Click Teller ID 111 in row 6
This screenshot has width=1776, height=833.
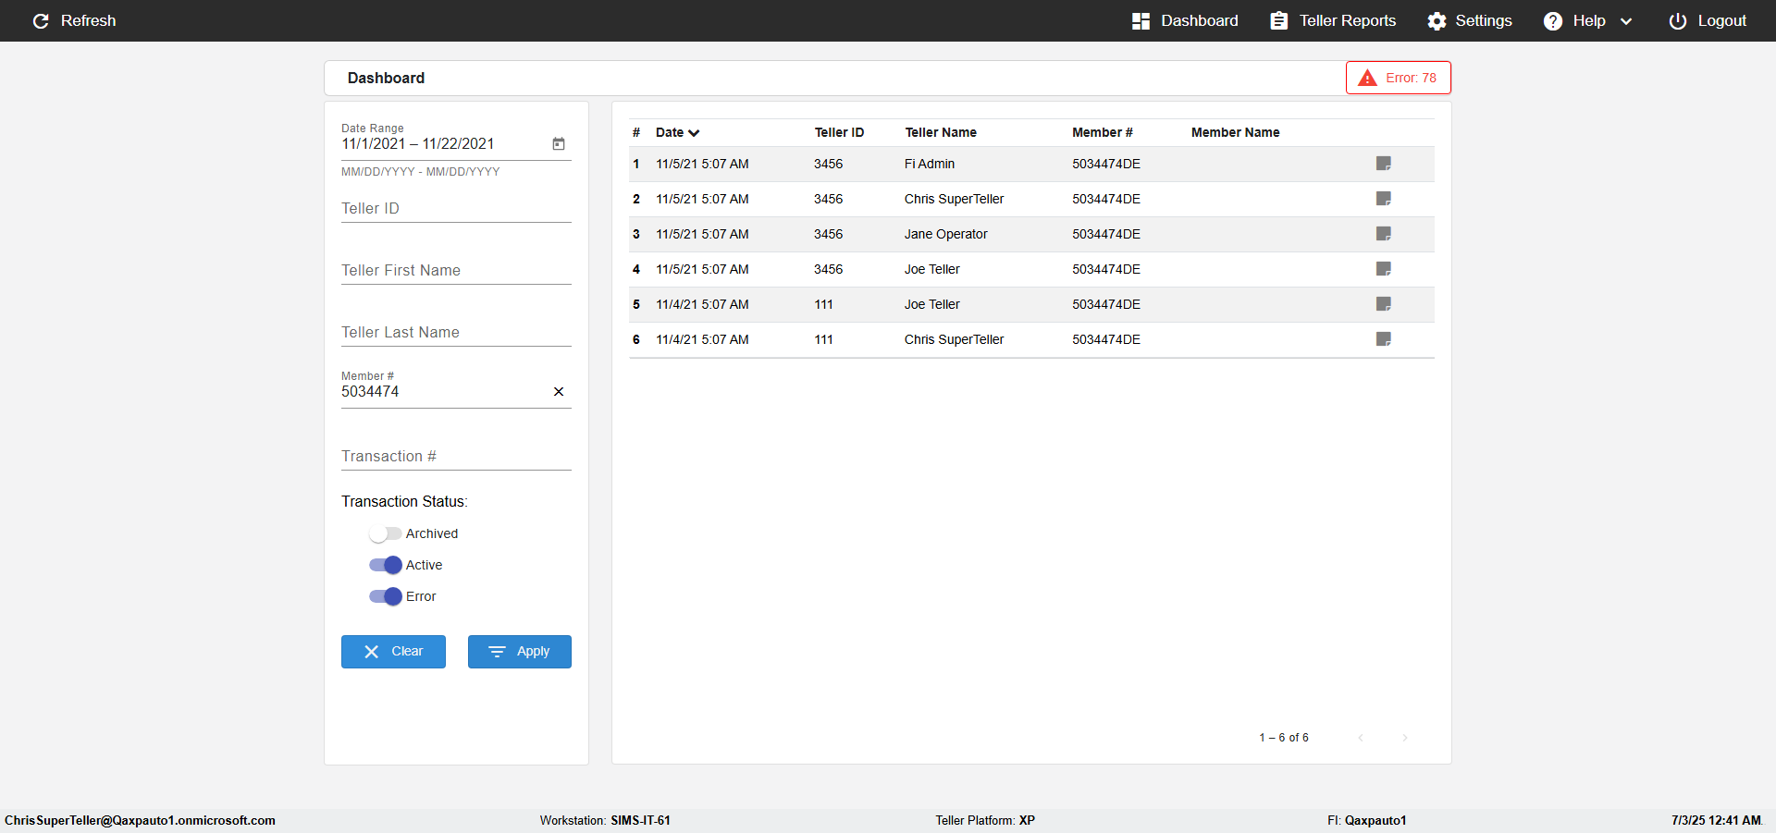(823, 339)
